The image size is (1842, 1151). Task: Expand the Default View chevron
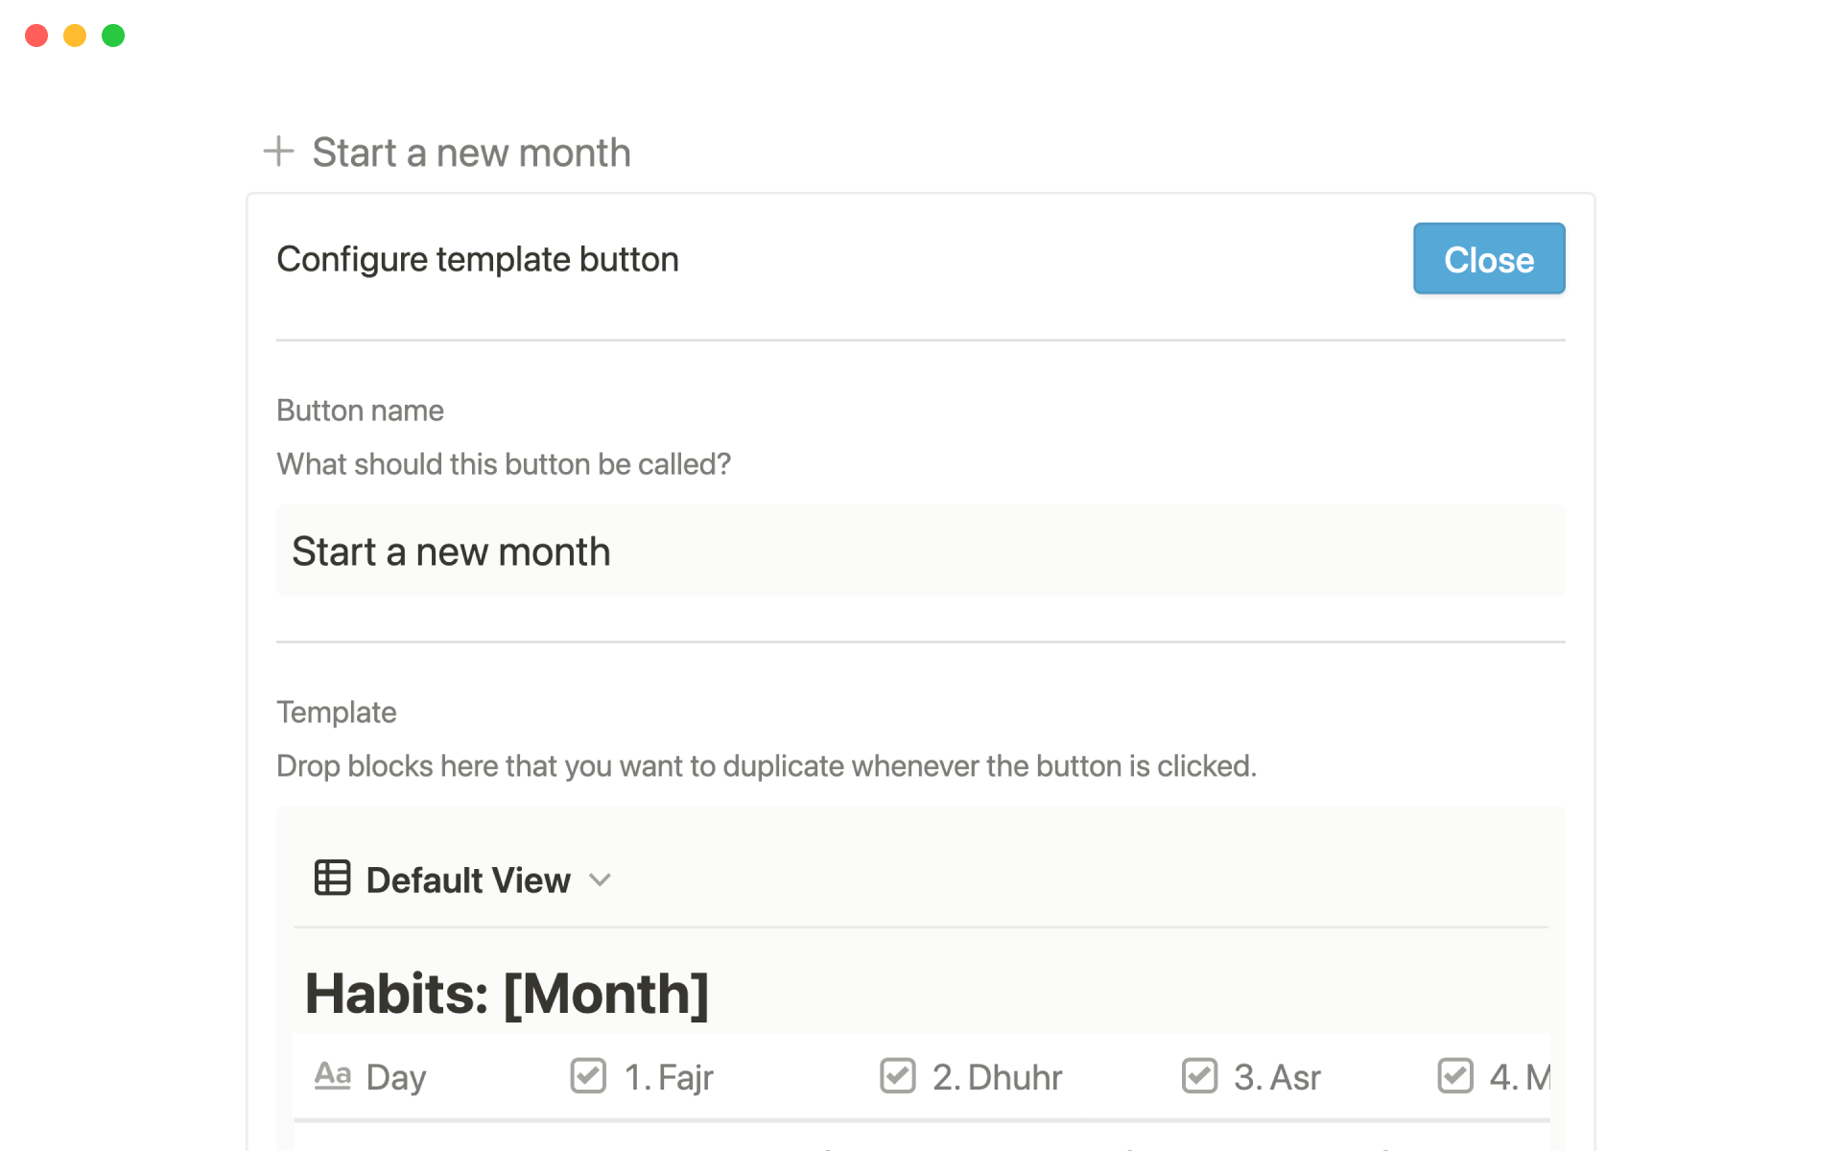coord(601,880)
